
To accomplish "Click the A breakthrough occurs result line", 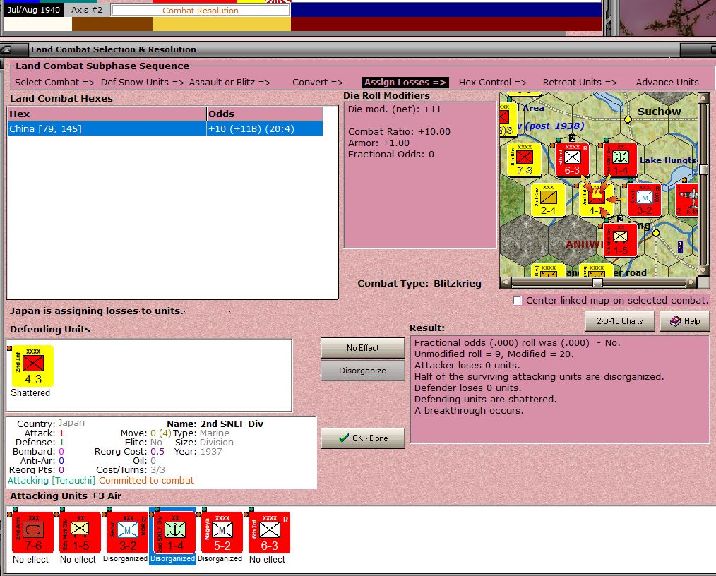I will [x=469, y=411].
